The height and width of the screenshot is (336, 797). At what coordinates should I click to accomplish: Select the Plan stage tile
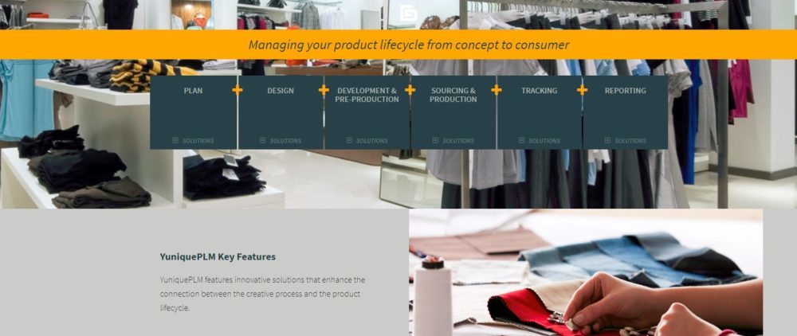(x=193, y=112)
